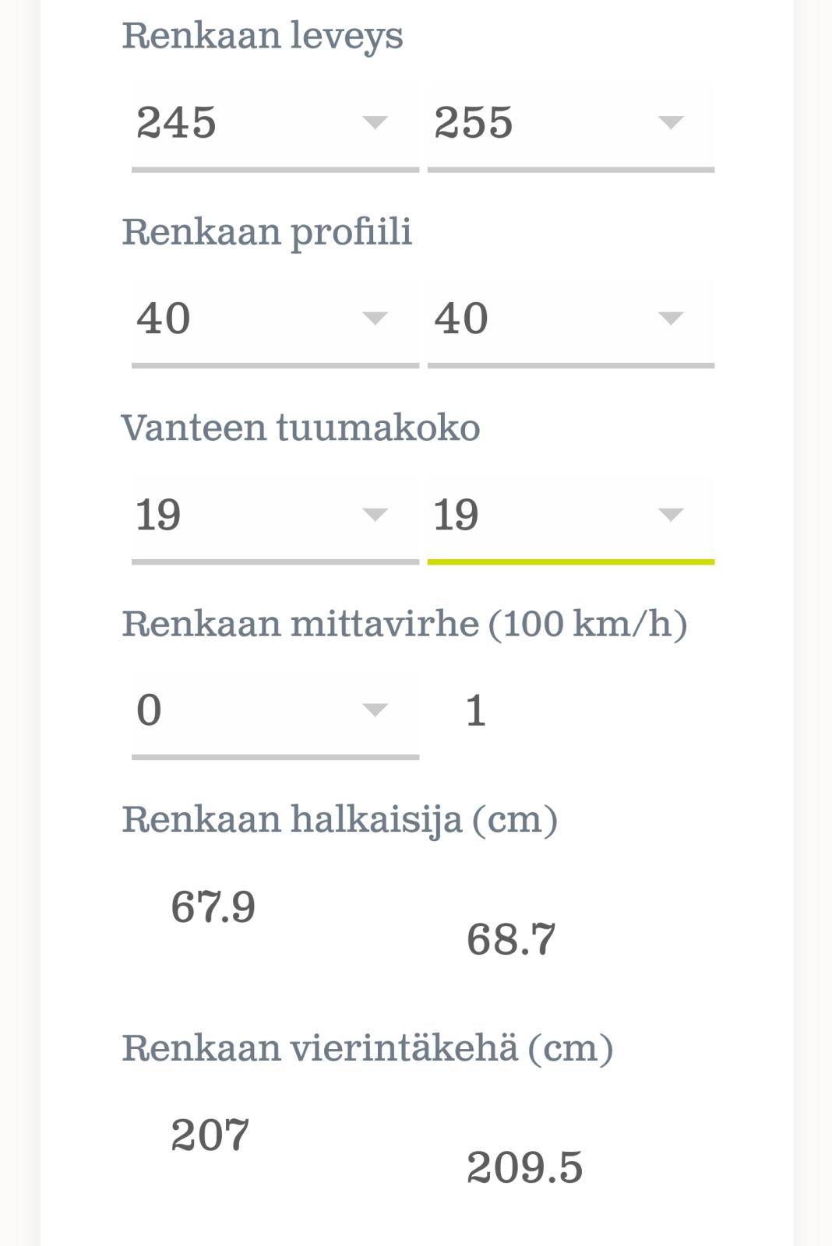Screen dimensions: 832x1246
Task: Click the "Renkaan halkaisija (cm)" heading
Action: [x=340, y=819]
